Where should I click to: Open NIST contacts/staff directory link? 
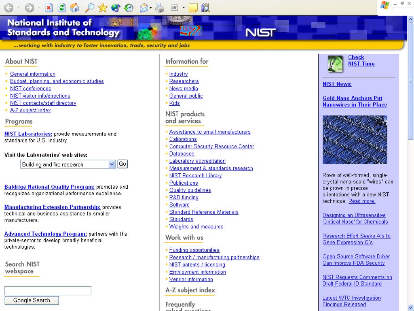tap(43, 103)
